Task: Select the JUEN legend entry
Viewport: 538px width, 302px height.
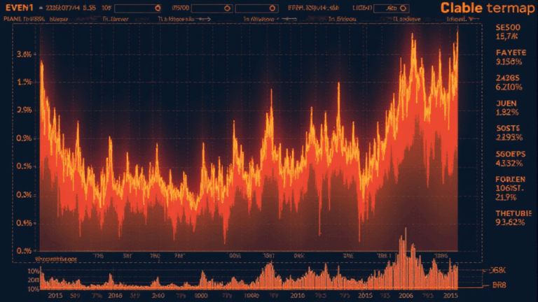Action: point(506,108)
